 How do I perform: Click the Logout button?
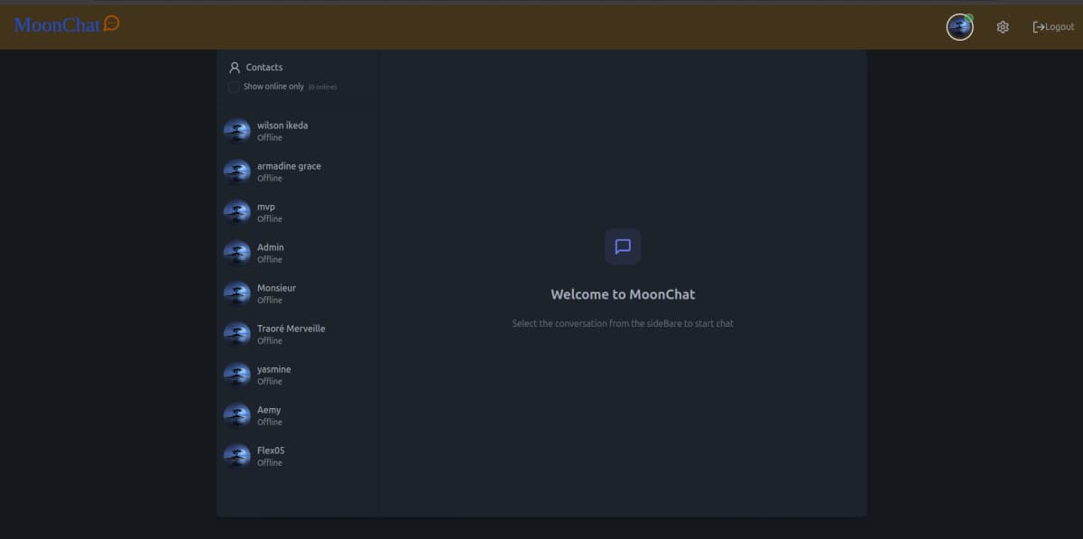point(1053,27)
